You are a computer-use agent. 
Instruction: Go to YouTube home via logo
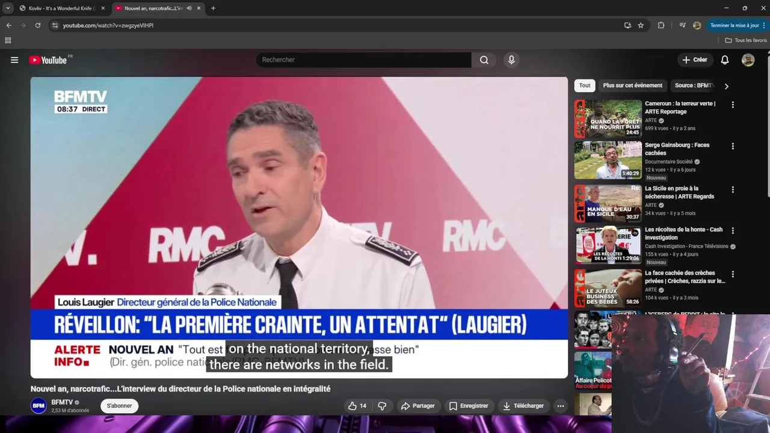point(49,60)
